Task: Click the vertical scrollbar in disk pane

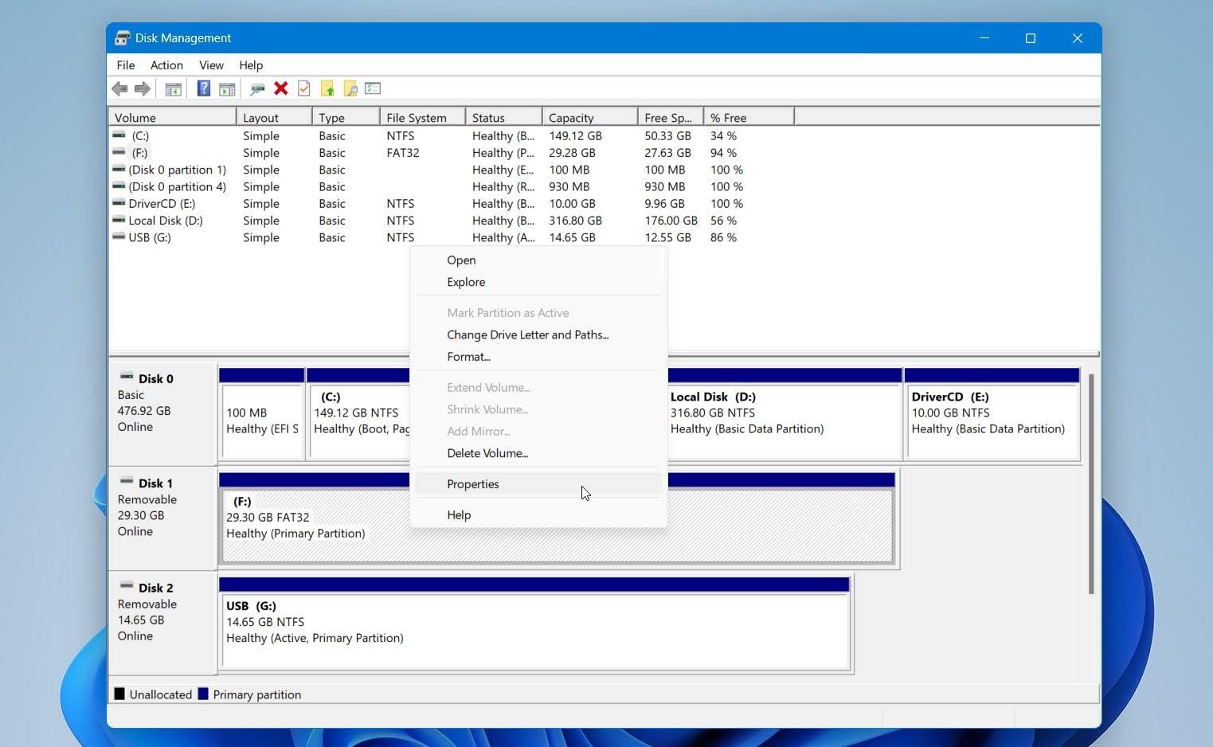Action: click(1091, 484)
